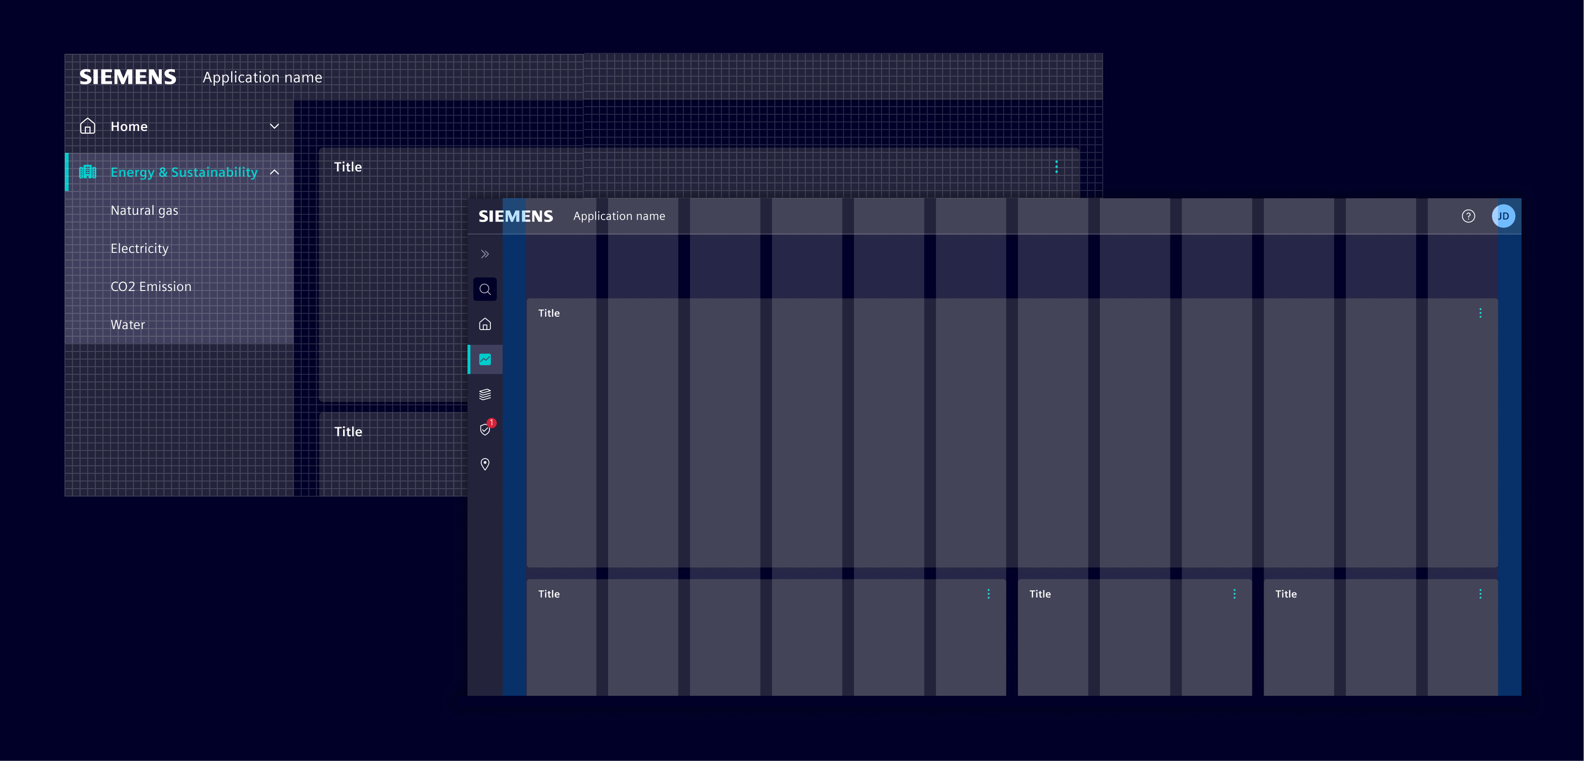Expand the Home navigation section
The image size is (1584, 761).
coord(274,126)
